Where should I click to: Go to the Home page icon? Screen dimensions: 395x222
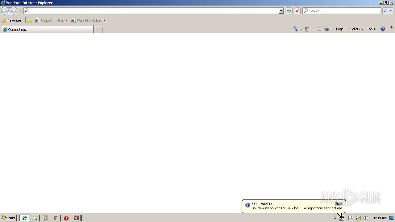[296, 29]
